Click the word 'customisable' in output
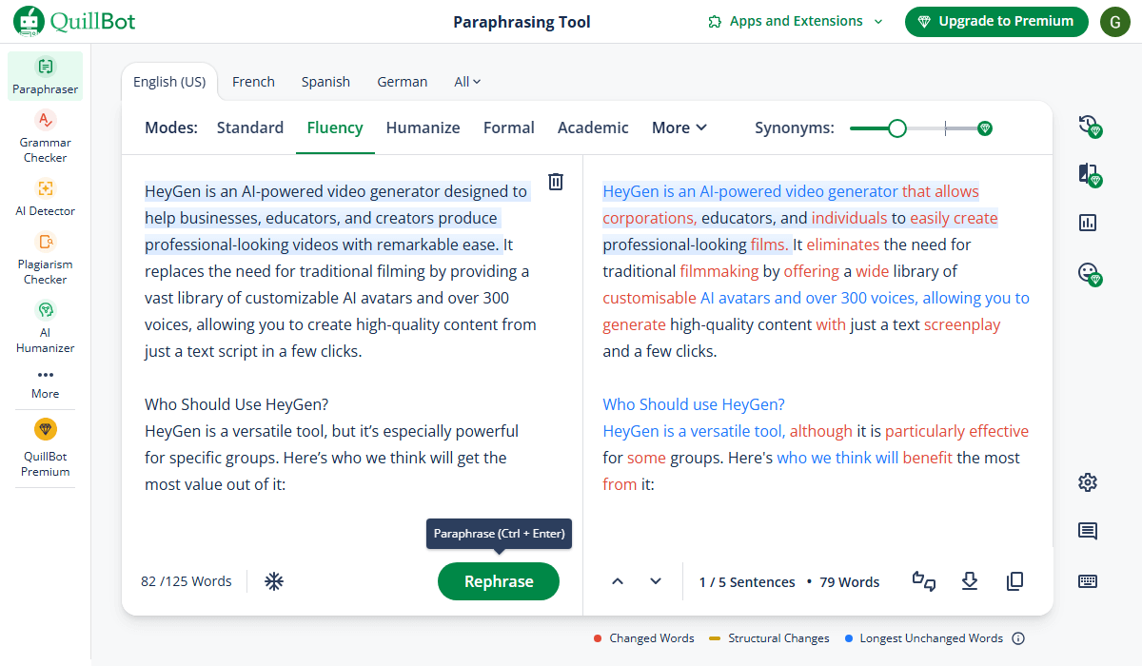Image resolution: width=1142 pixels, height=666 pixels. pos(649,298)
